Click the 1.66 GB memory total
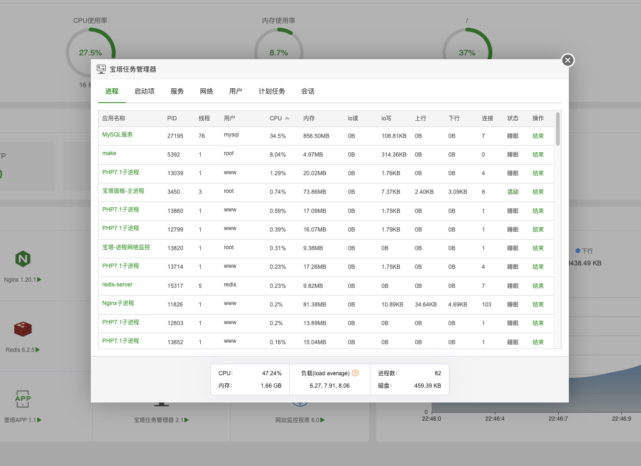 [271, 386]
